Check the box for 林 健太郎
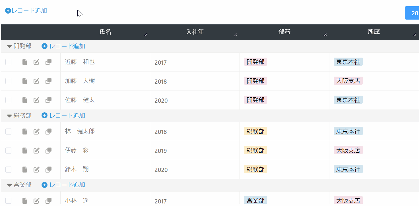Viewport: 419px width, 206px height. pos(8,131)
